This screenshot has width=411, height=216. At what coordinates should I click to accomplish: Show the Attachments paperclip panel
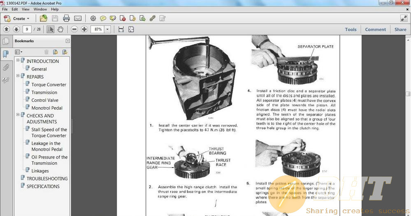tap(6, 67)
